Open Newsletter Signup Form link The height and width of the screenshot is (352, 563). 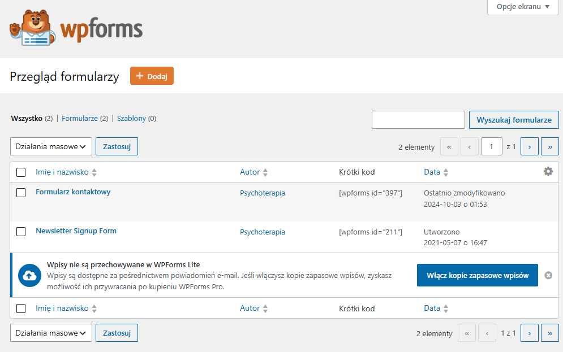[x=76, y=231]
